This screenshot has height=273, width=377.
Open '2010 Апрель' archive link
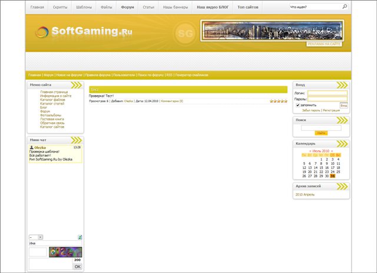pos(305,195)
